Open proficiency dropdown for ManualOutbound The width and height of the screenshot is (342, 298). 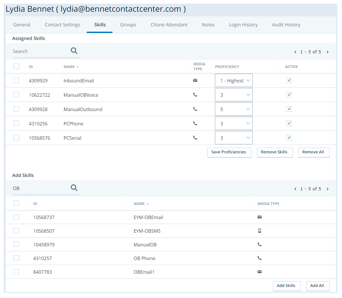pyautogui.click(x=234, y=109)
